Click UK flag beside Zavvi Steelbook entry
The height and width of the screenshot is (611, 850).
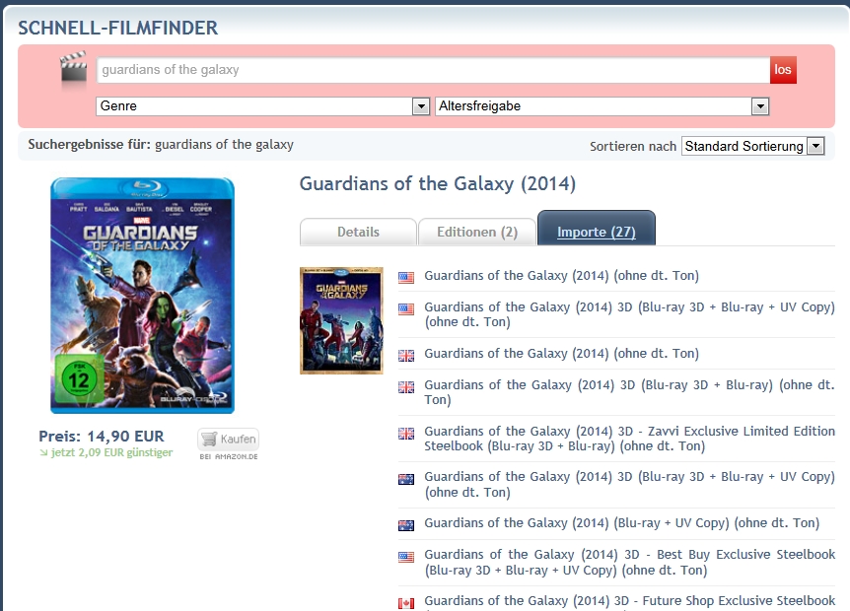(406, 434)
